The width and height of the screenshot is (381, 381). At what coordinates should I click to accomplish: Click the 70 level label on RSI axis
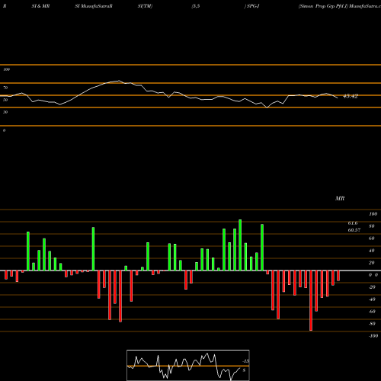click(5, 88)
